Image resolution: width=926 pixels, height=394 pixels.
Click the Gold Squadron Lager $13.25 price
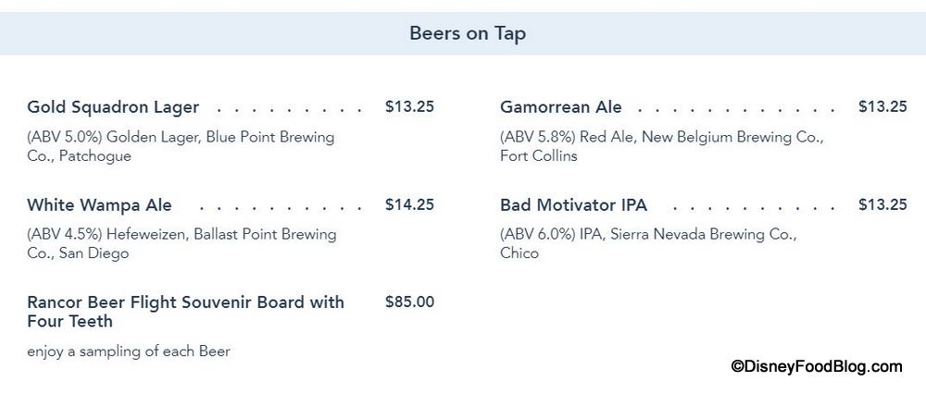pos(409,106)
